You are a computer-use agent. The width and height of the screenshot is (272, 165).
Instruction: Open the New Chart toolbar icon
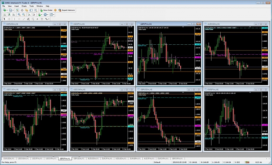coord(4,10)
